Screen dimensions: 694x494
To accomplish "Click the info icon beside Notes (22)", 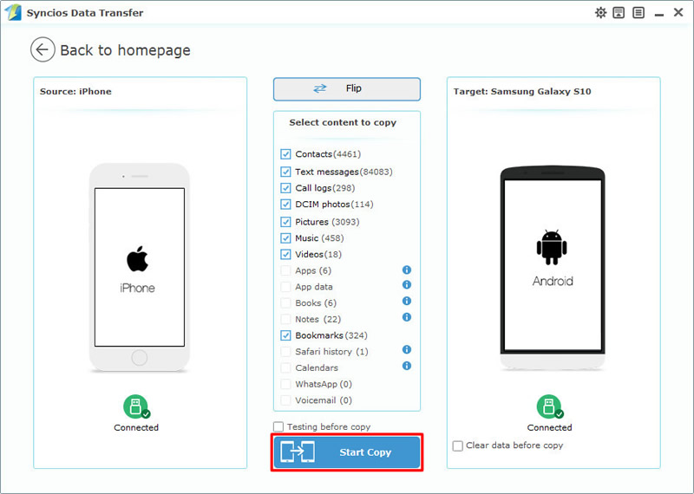I will (407, 317).
